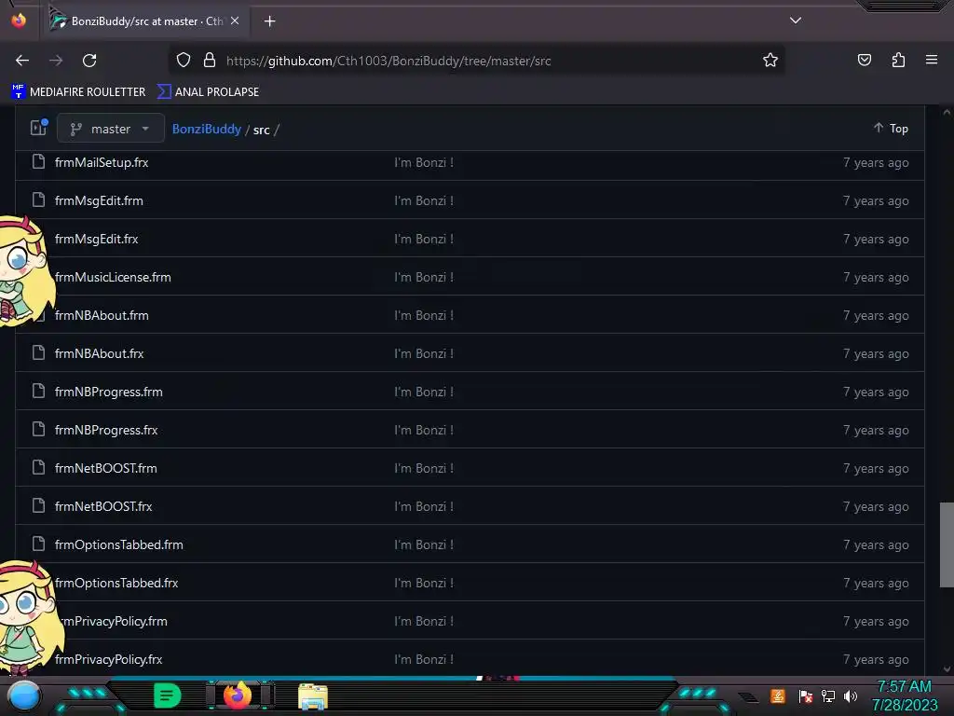The height and width of the screenshot is (716, 954).
Task: Click file icon beside frmNetBOOST.frm
Action: (x=38, y=467)
